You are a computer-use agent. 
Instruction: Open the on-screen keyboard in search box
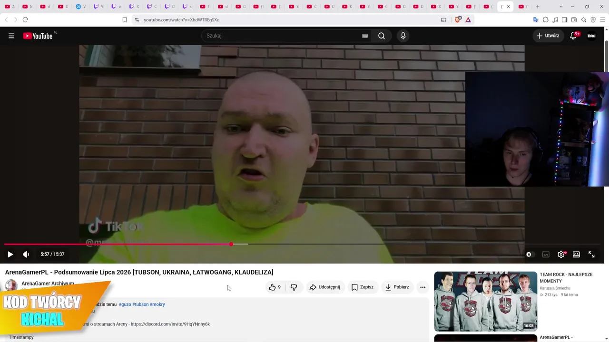tap(365, 36)
